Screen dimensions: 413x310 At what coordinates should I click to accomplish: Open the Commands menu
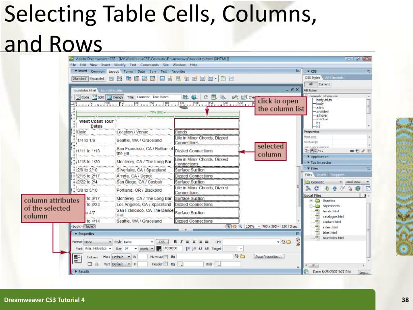[x=149, y=65]
